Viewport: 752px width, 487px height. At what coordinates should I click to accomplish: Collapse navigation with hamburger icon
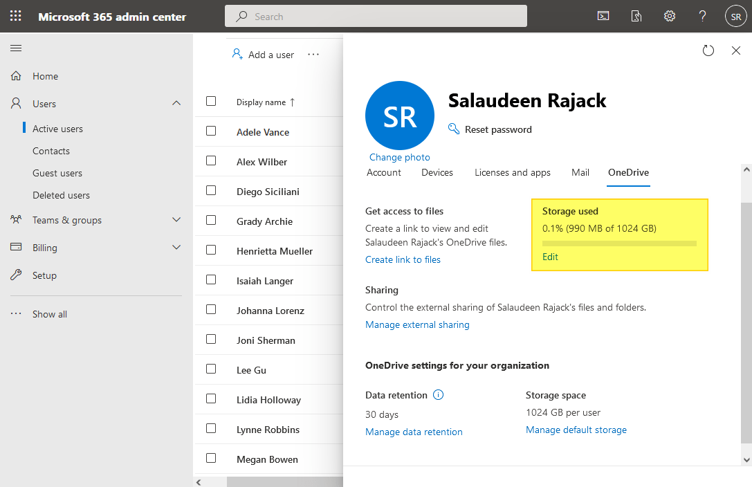tap(16, 48)
